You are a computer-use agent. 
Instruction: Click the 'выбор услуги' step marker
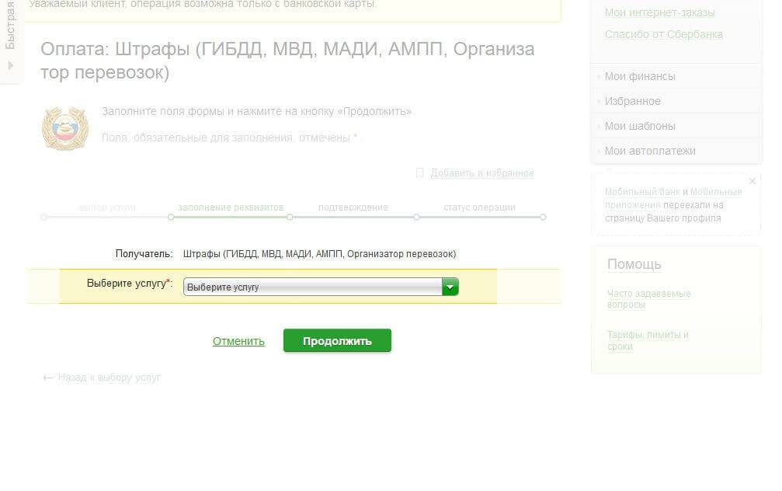tap(44, 217)
